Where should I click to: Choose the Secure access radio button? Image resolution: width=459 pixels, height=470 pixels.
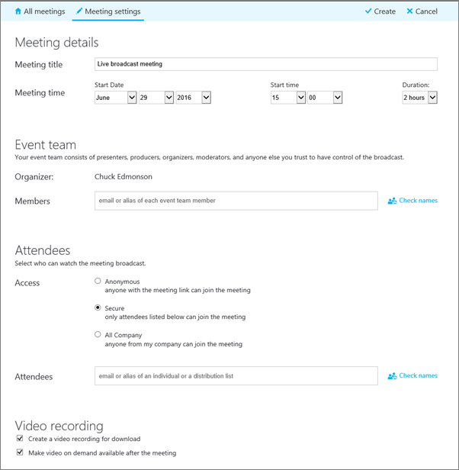98,308
